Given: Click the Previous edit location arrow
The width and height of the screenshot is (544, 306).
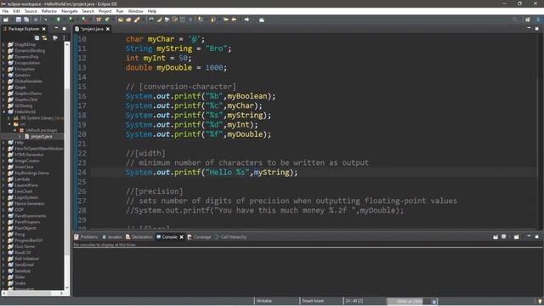Looking at the screenshot, I should pyautogui.click(x=226, y=20).
